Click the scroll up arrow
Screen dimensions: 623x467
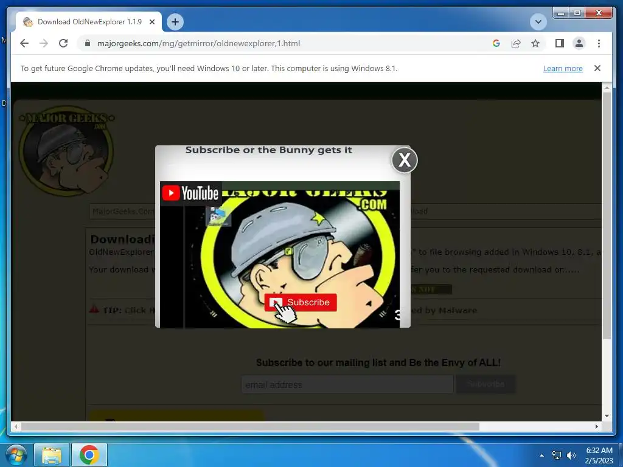pos(607,88)
